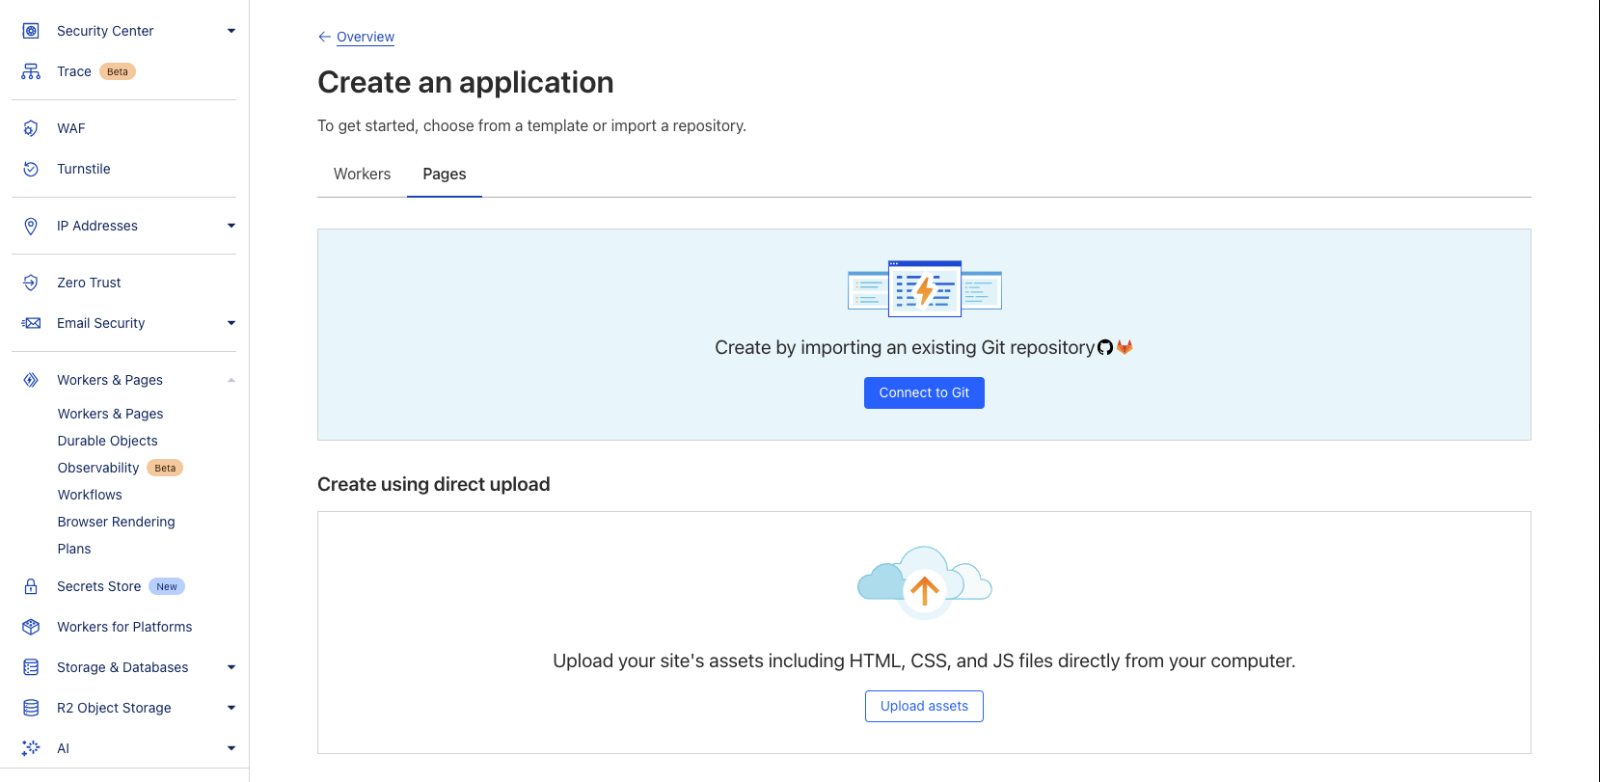Switch to the Workers tab
This screenshot has height=782, width=1600.
pos(362,175)
